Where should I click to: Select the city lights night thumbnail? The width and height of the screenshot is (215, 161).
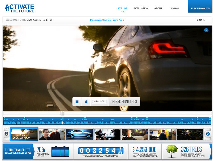click(190, 134)
